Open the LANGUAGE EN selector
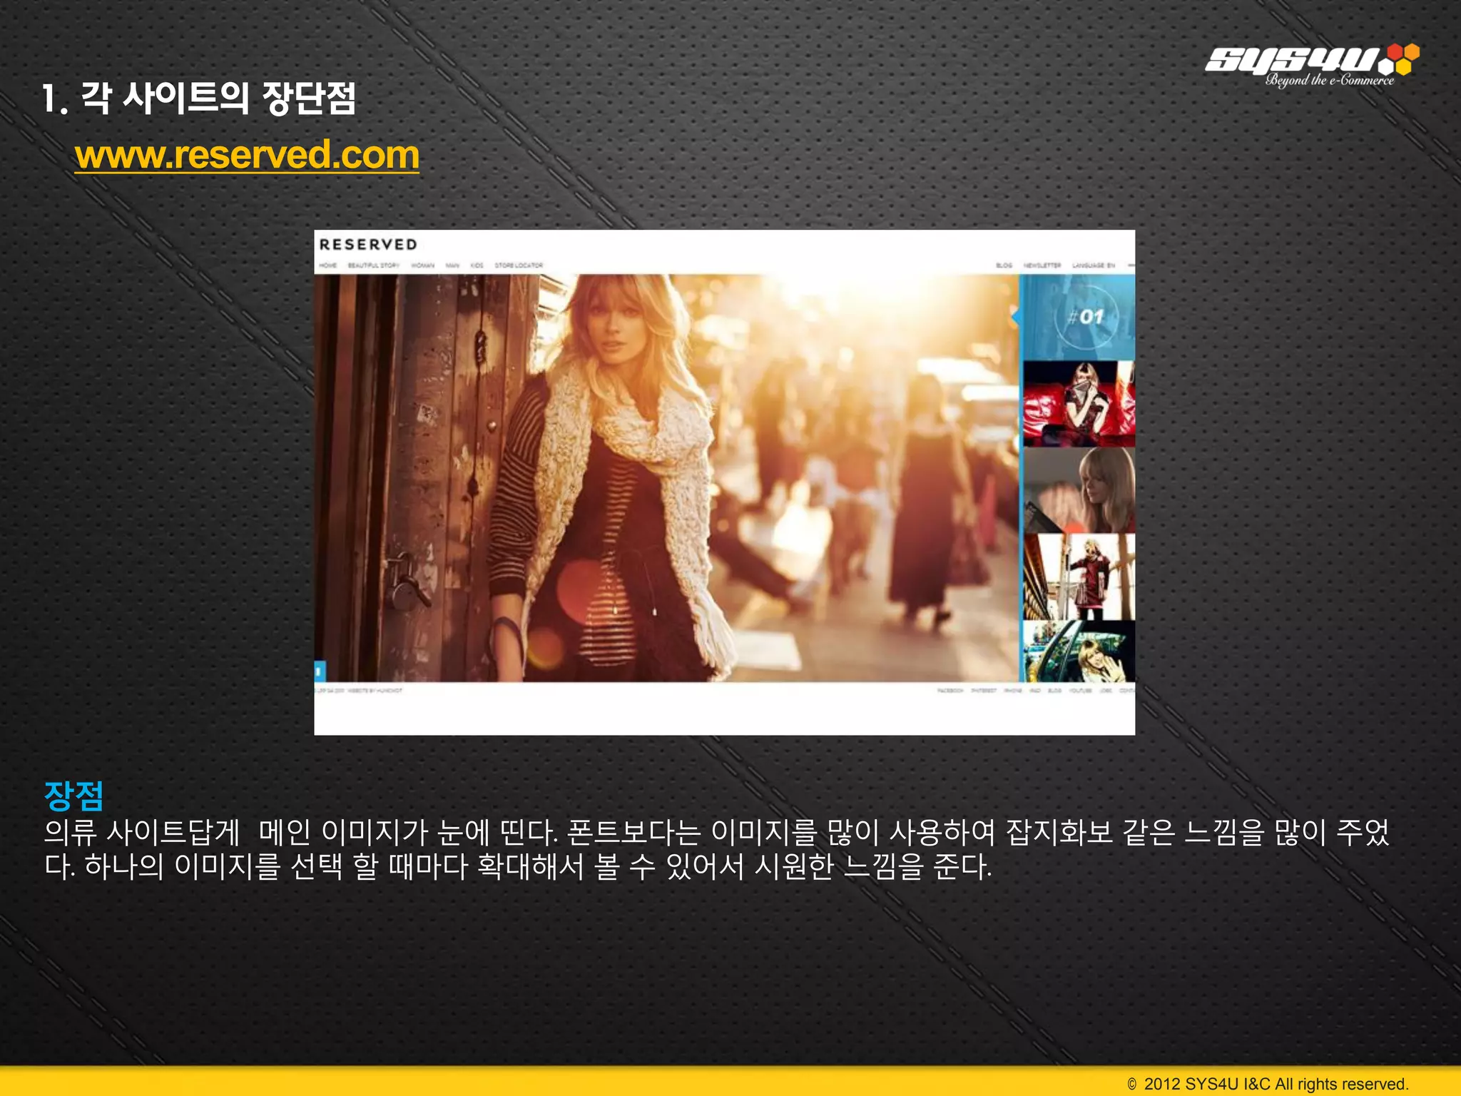The width and height of the screenshot is (1461, 1096). tap(1094, 265)
